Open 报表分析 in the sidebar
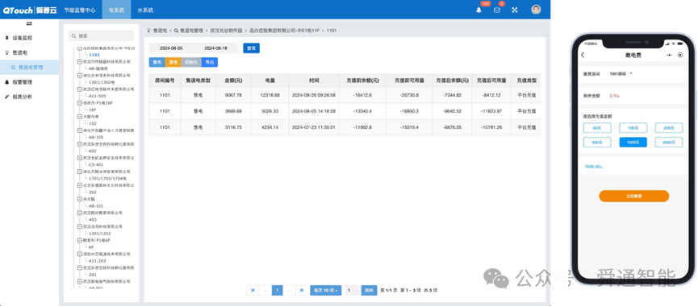The height and width of the screenshot is (306, 698). (x=23, y=97)
